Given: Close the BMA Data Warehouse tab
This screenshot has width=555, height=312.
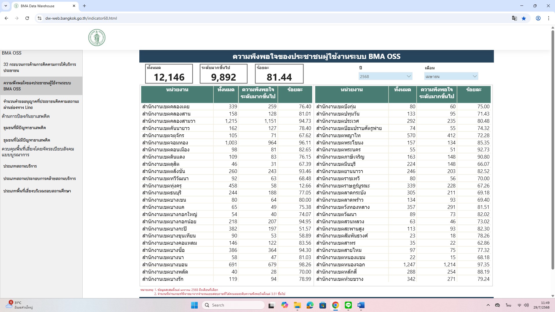Looking at the screenshot, I should [74, 6].
